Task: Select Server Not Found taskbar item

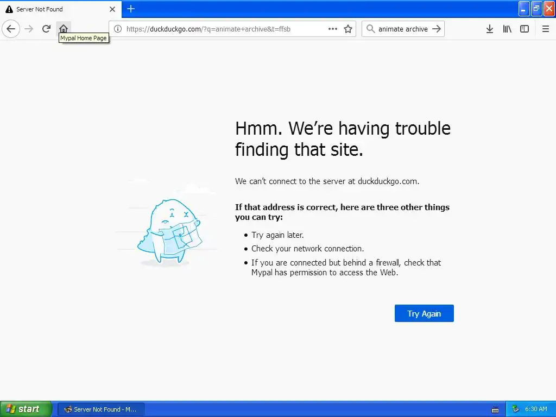Action: coord(101,409)
